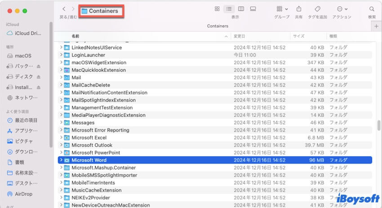Select the NEIKEv2Provider folder

point(215,198)
